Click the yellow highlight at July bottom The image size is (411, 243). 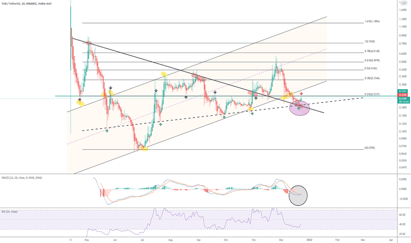[144, 149]
